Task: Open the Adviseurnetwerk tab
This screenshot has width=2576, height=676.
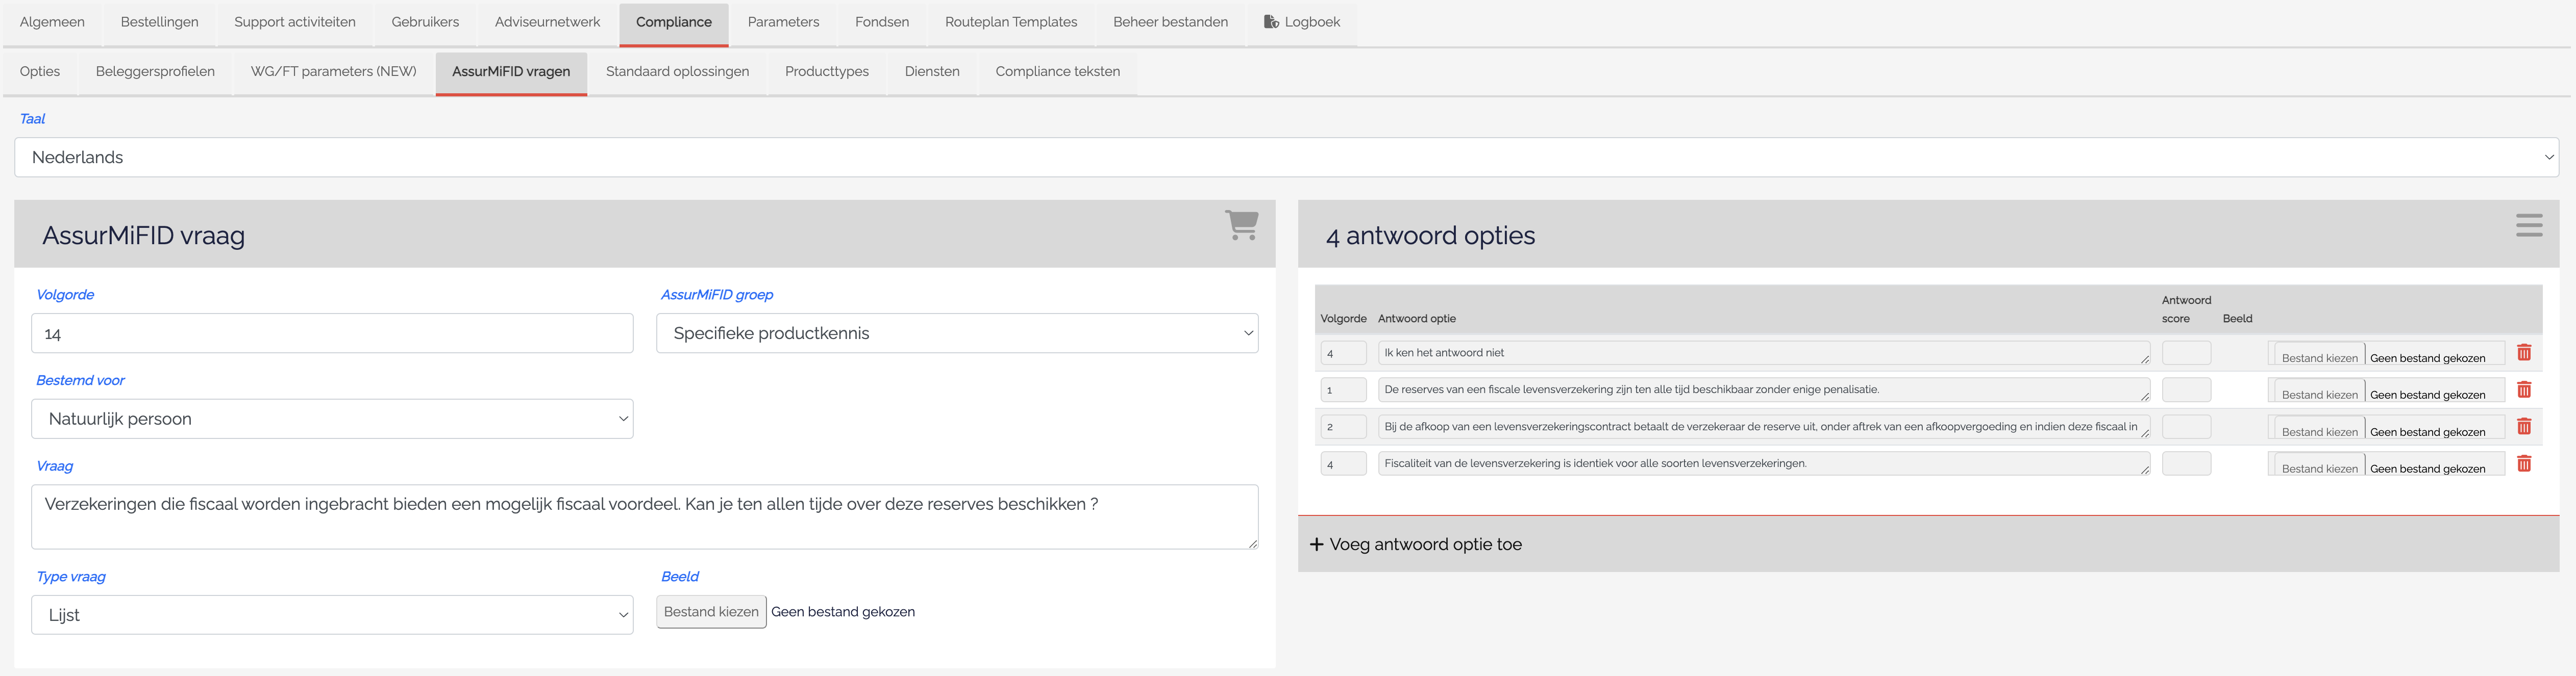Action: [x=547, y=22]
